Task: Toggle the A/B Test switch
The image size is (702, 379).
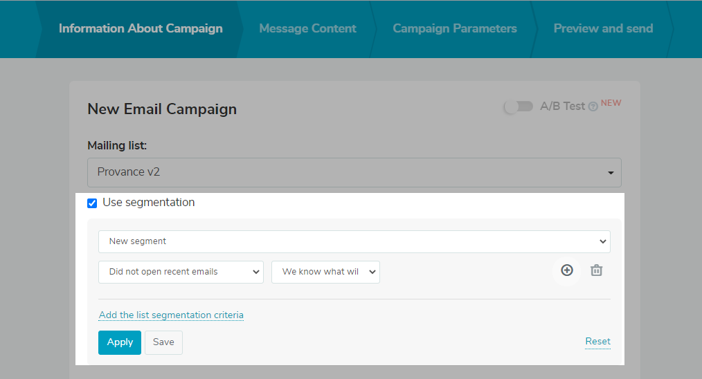Action: 519,107
